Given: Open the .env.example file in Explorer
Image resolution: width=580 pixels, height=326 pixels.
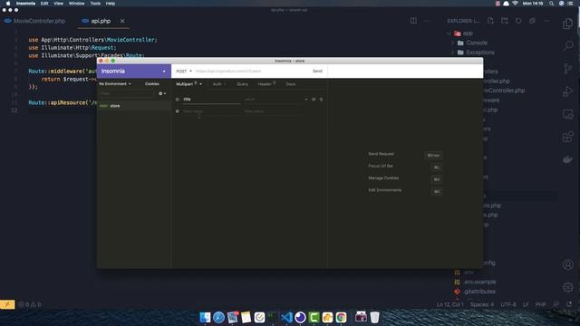Looking at the screenshot, I should click(x=479, y=282).
